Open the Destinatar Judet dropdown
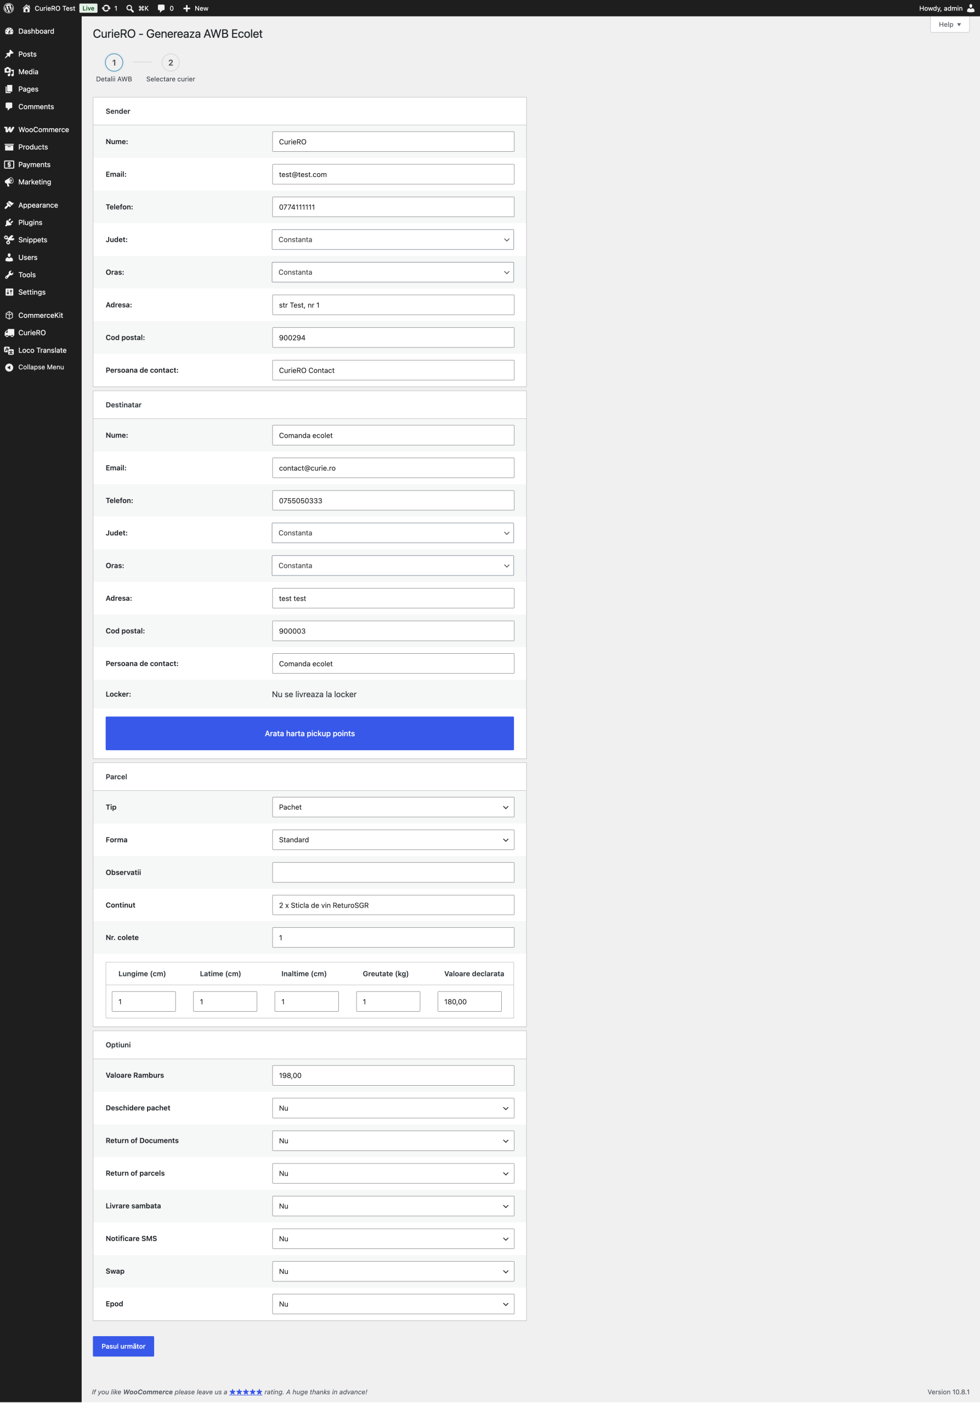Image resolution: width=980 pixels, height=1403 pixels. (393, 533)
